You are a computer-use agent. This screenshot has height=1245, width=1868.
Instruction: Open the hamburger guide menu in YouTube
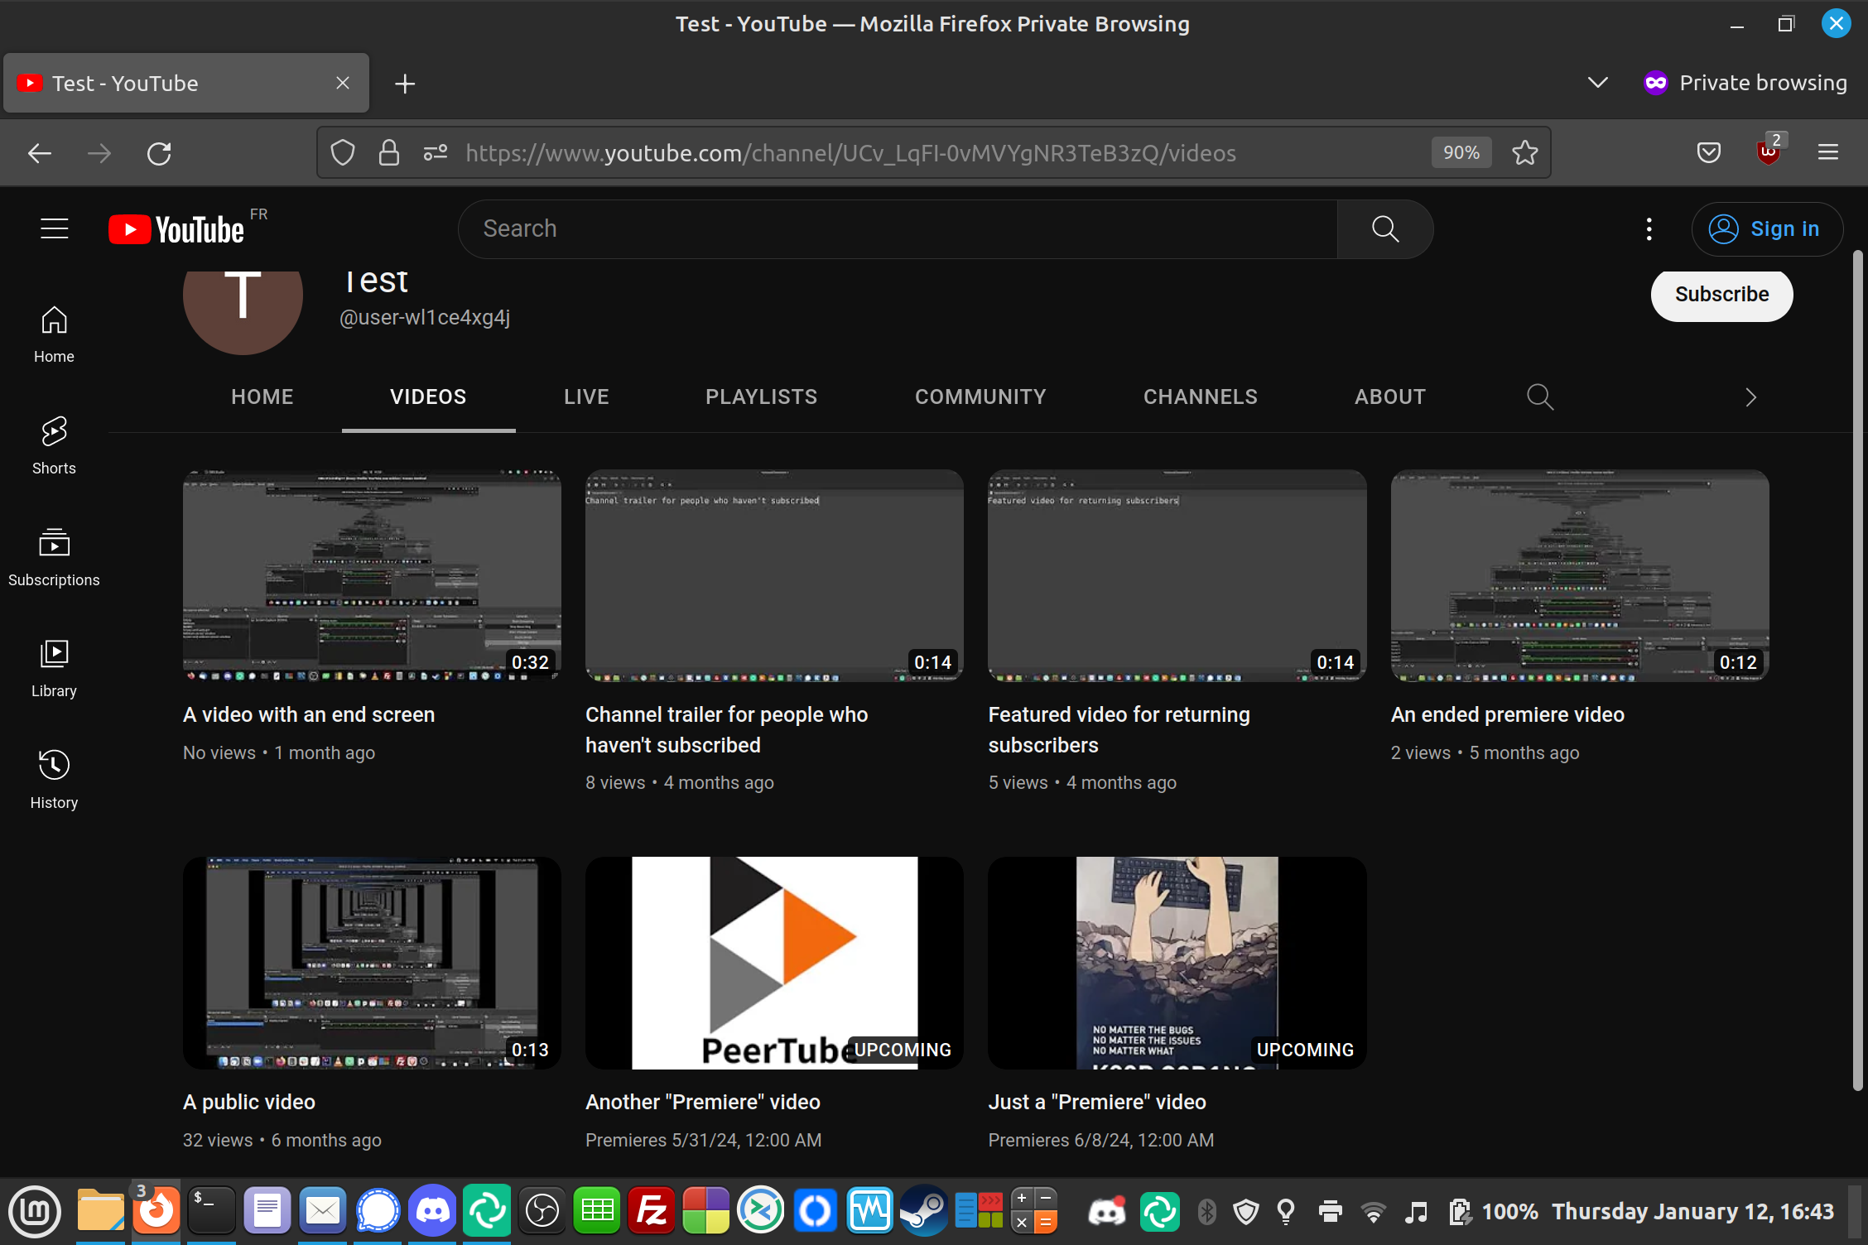tap(55, 229)
